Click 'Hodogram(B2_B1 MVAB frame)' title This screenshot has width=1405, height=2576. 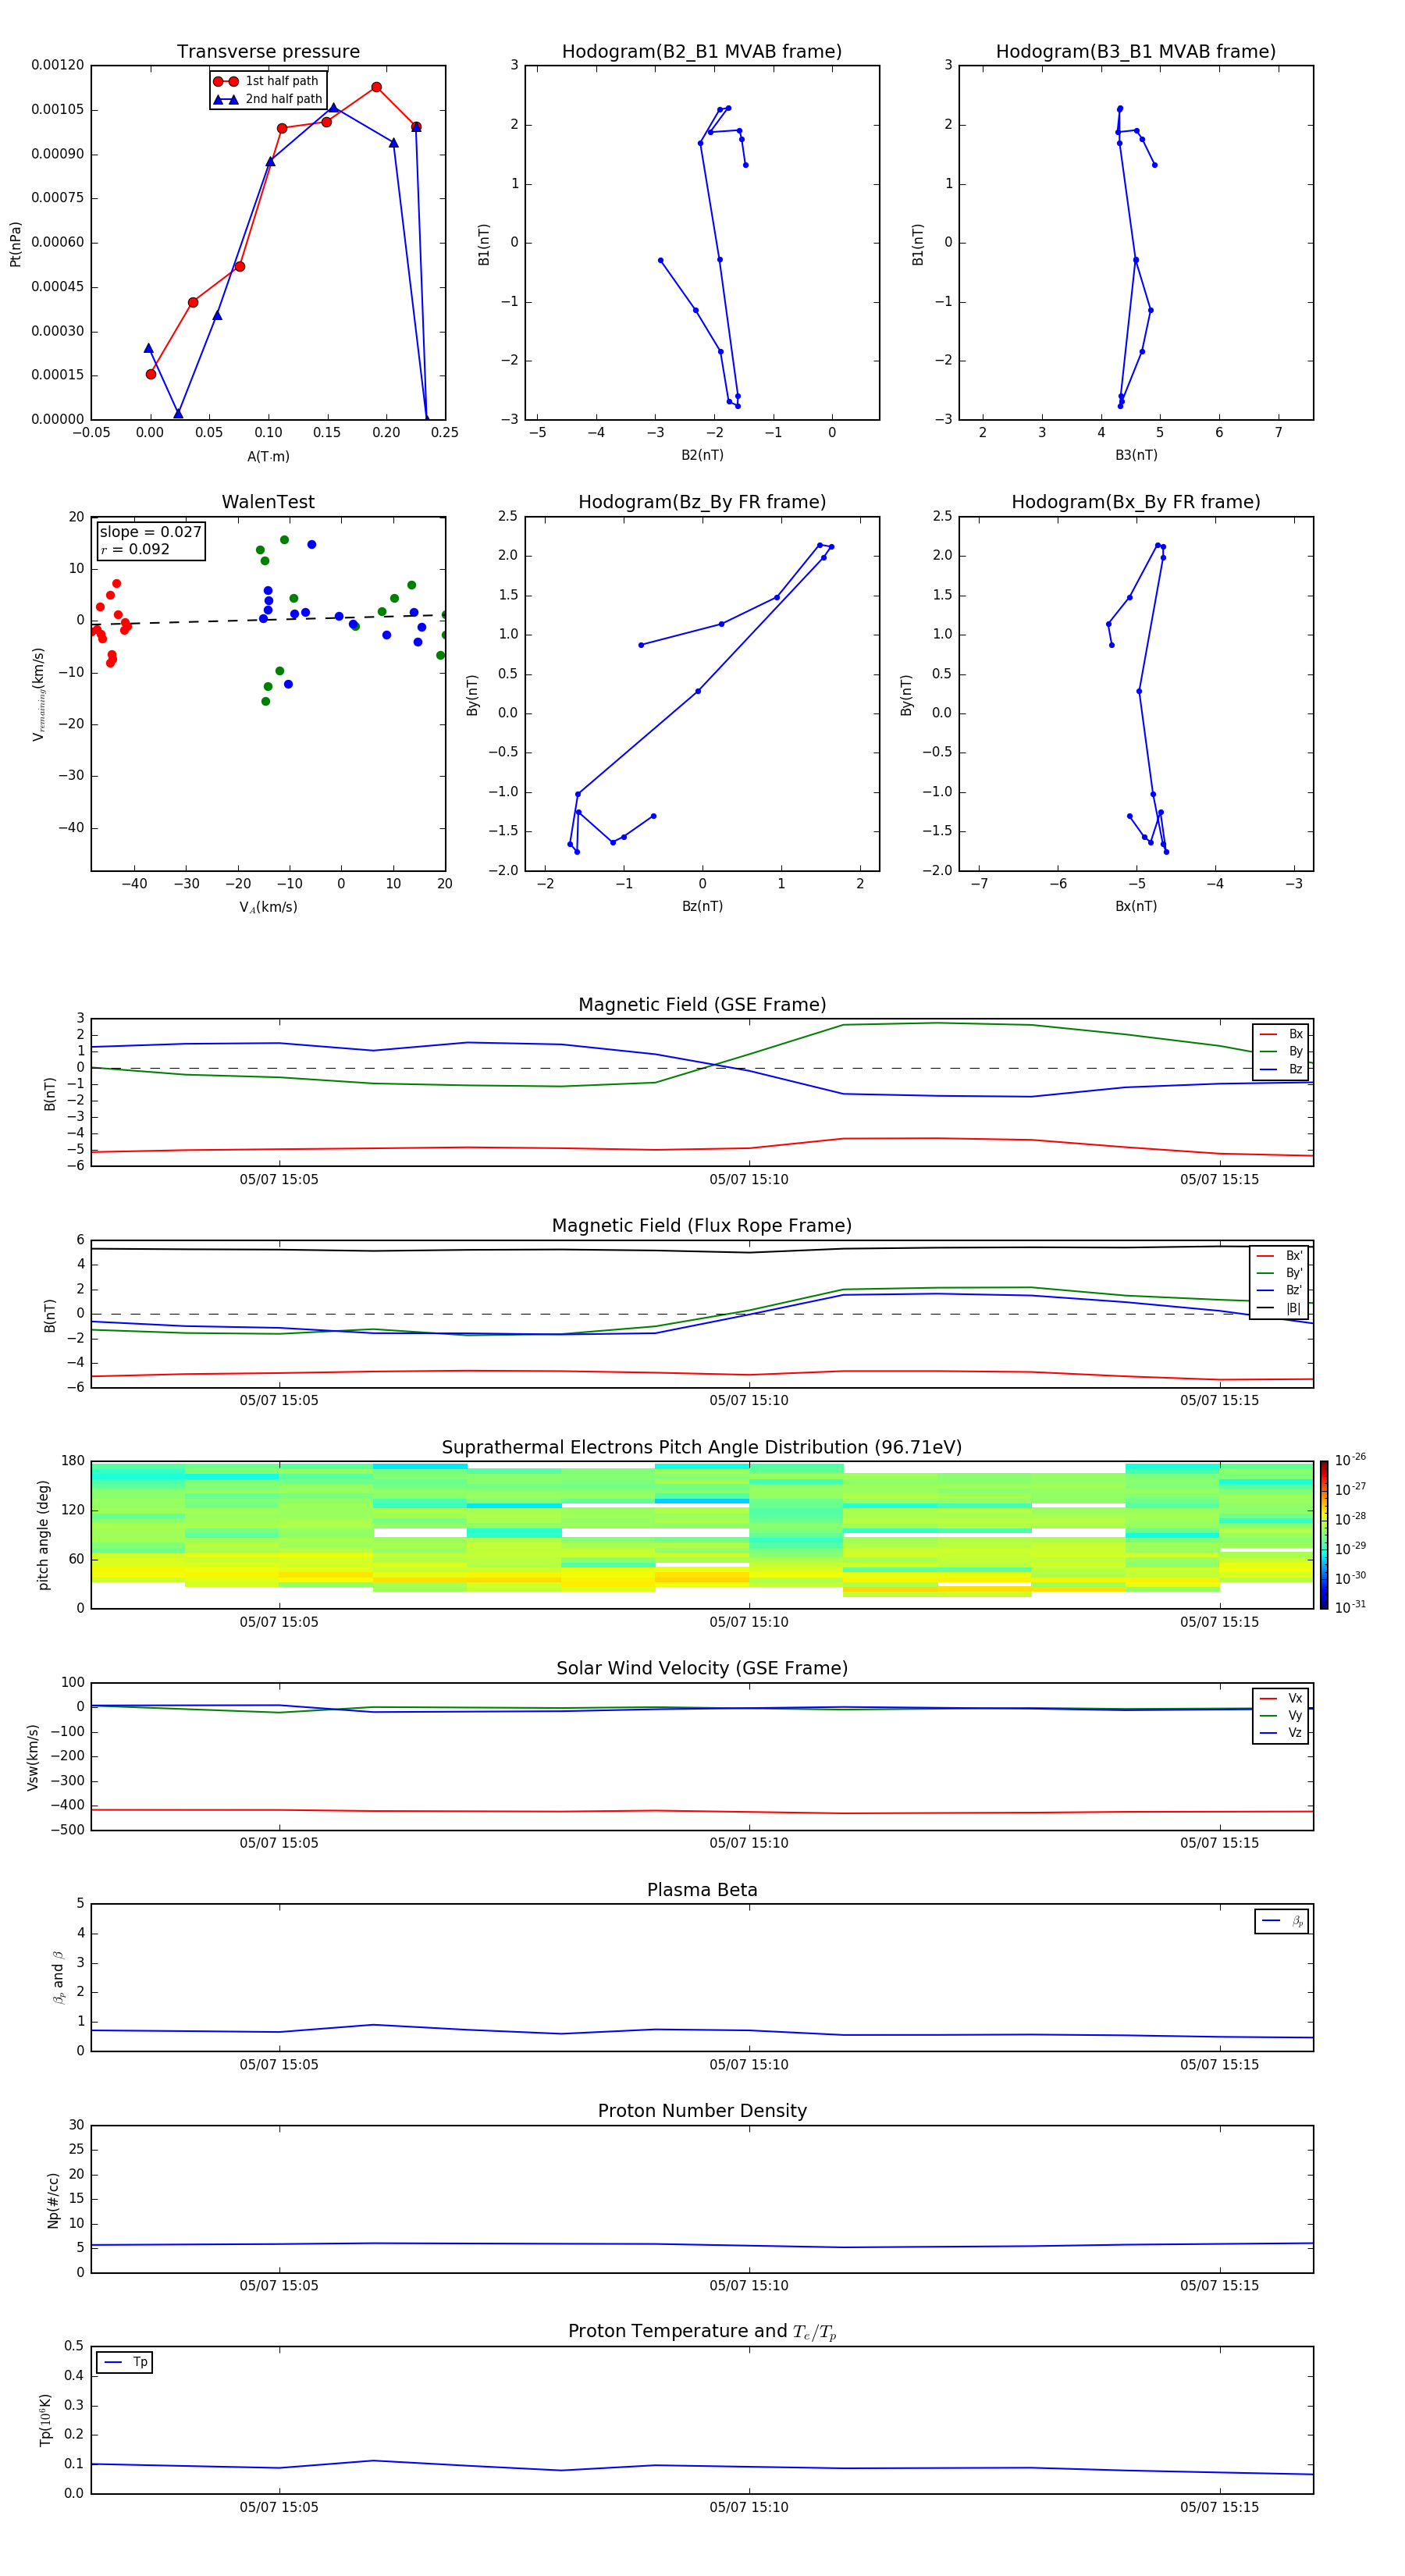(x=702, y=52)
